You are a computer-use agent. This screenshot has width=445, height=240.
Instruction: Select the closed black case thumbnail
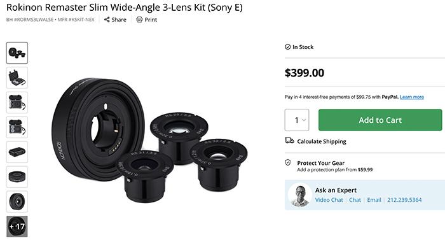coord(17,152)
